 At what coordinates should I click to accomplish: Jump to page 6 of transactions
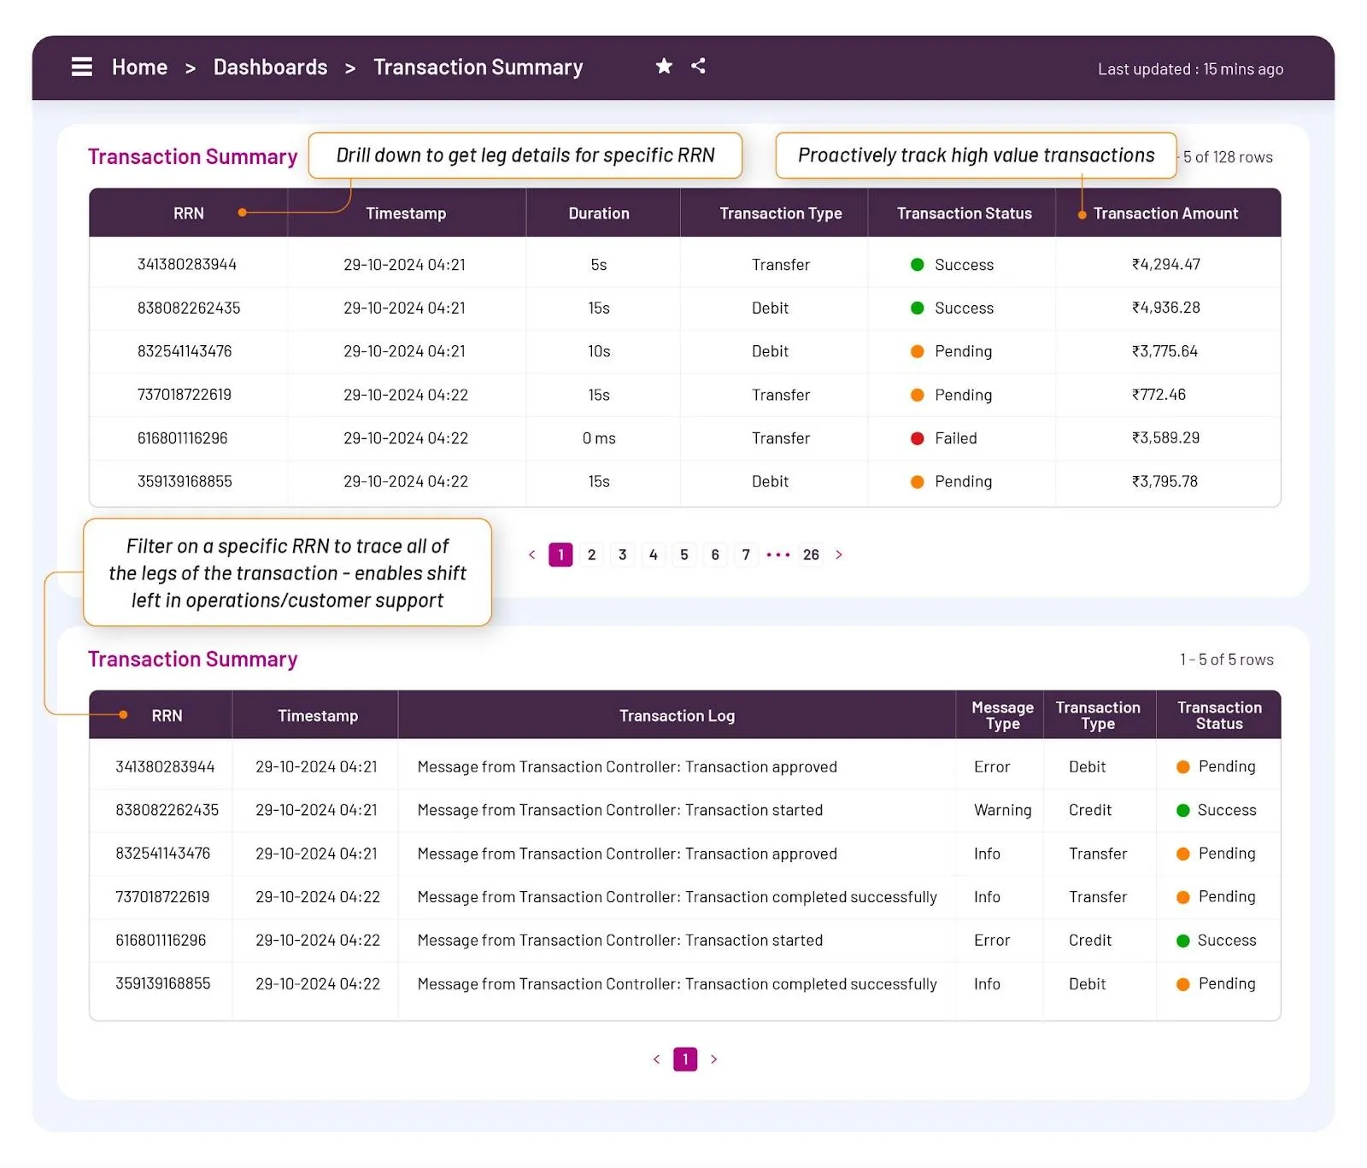[715, 555]
